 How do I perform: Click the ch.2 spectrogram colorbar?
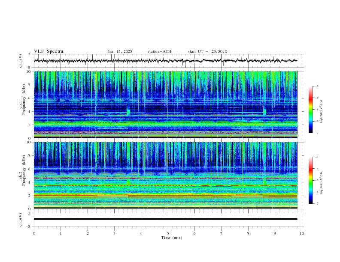tap(311, 180)
